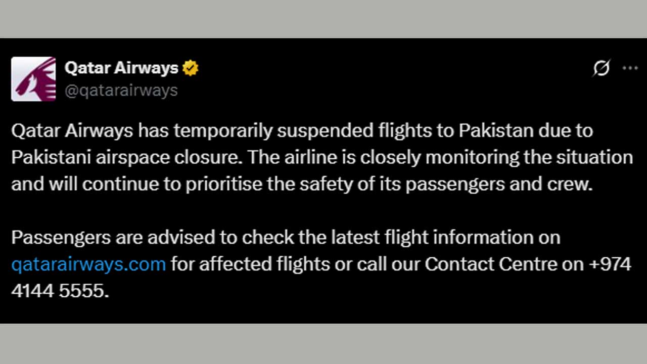Open the Grok explain-post icon

[x=601, y=68]
